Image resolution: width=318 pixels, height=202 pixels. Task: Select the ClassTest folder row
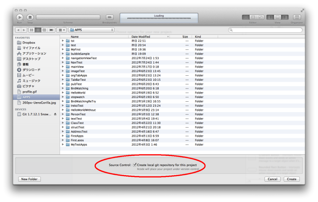click(182, 123)
